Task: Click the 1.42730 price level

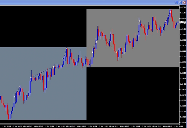Action: coord(183,62)
